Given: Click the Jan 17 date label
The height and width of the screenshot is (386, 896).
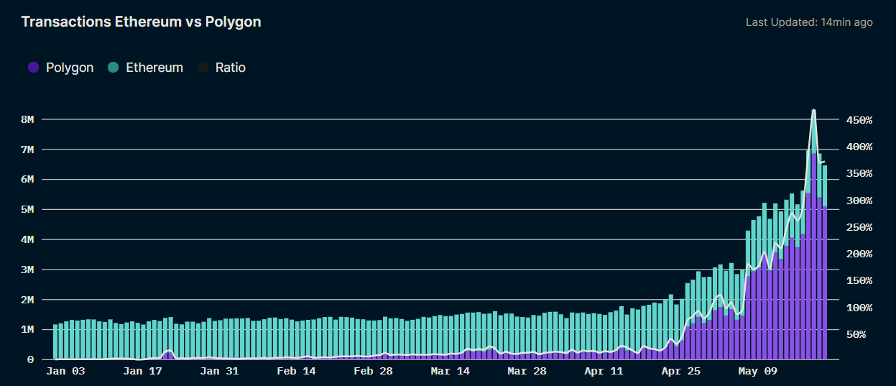Looking at the screenshot, I should [142, 371].
